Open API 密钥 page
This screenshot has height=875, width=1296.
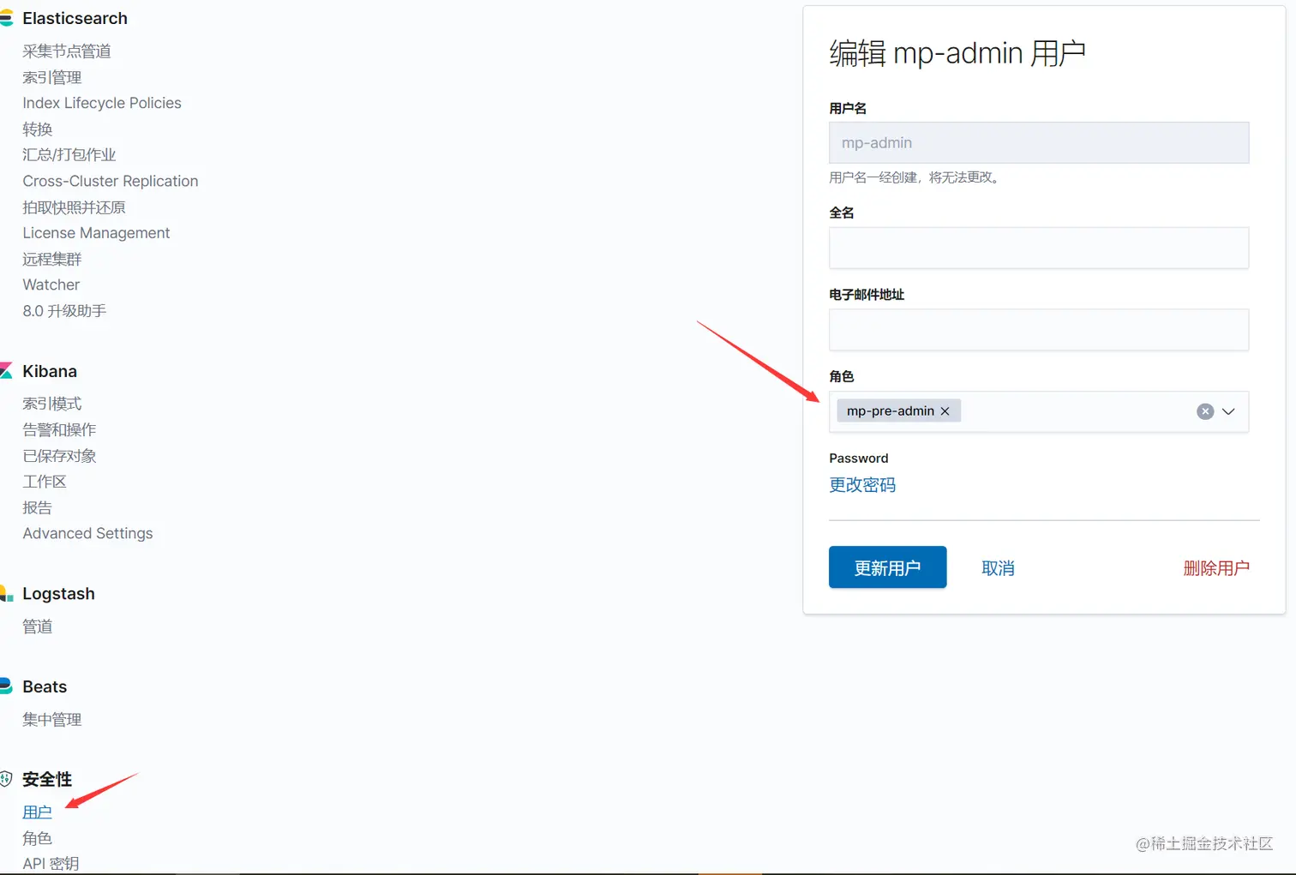click(x=51, y=864)
